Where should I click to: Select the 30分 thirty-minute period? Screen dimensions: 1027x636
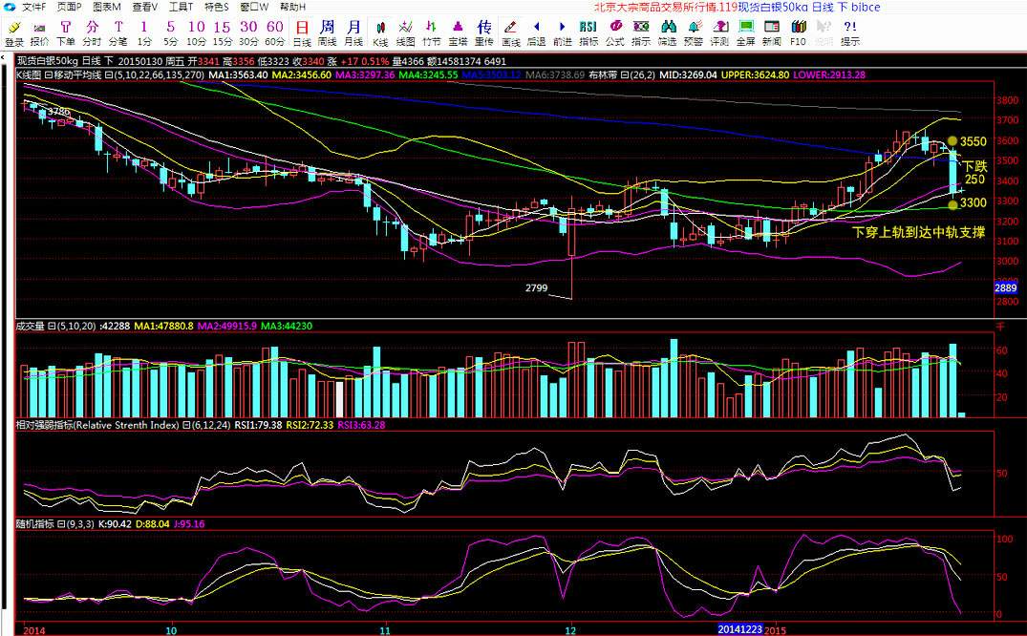click(248, 32)
